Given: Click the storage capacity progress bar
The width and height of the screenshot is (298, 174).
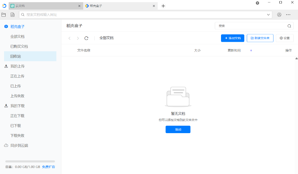Looking at the screenshot, I should [x=30, y=162].
